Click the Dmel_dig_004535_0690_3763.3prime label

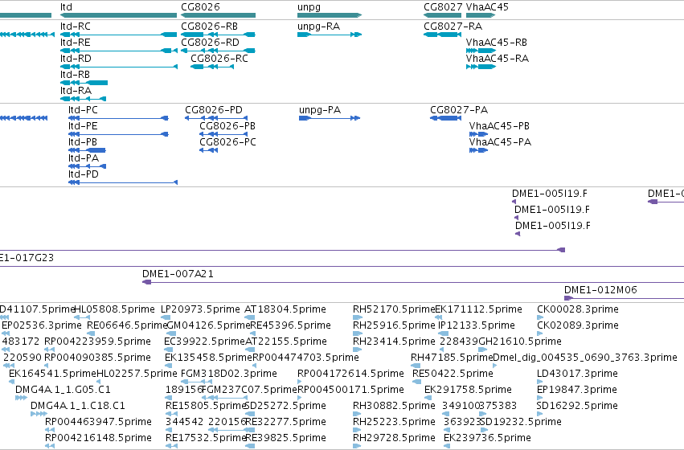(x=585, y=358)
